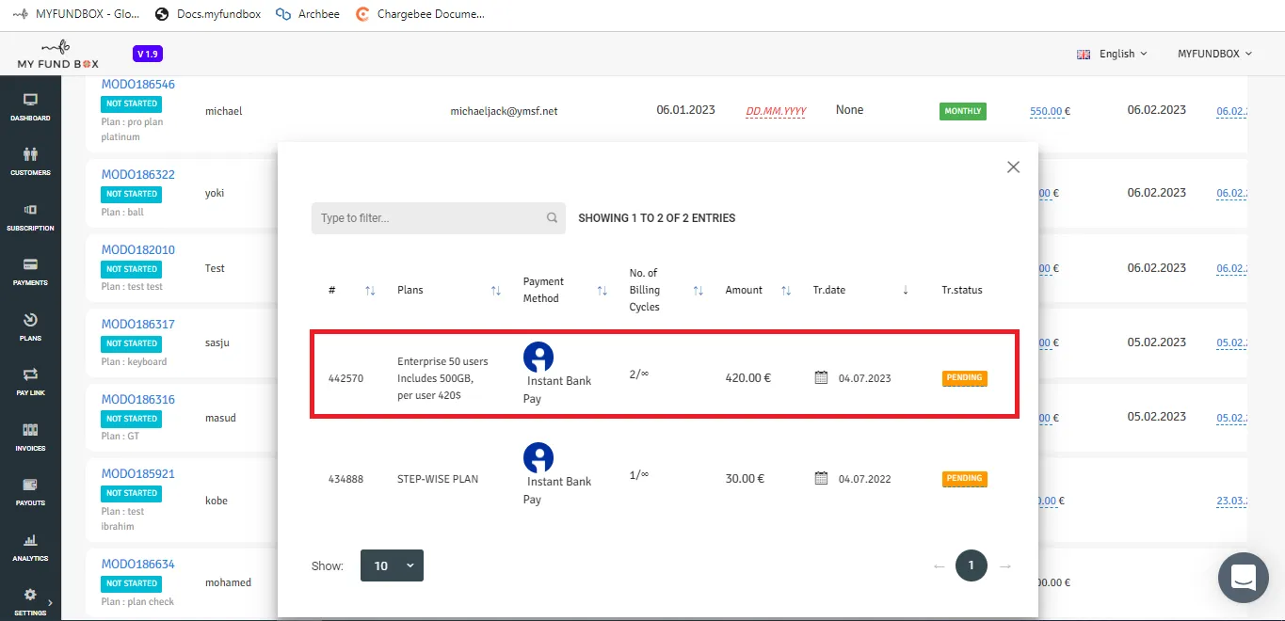Close the transactions popup with X

(1013, 167)
